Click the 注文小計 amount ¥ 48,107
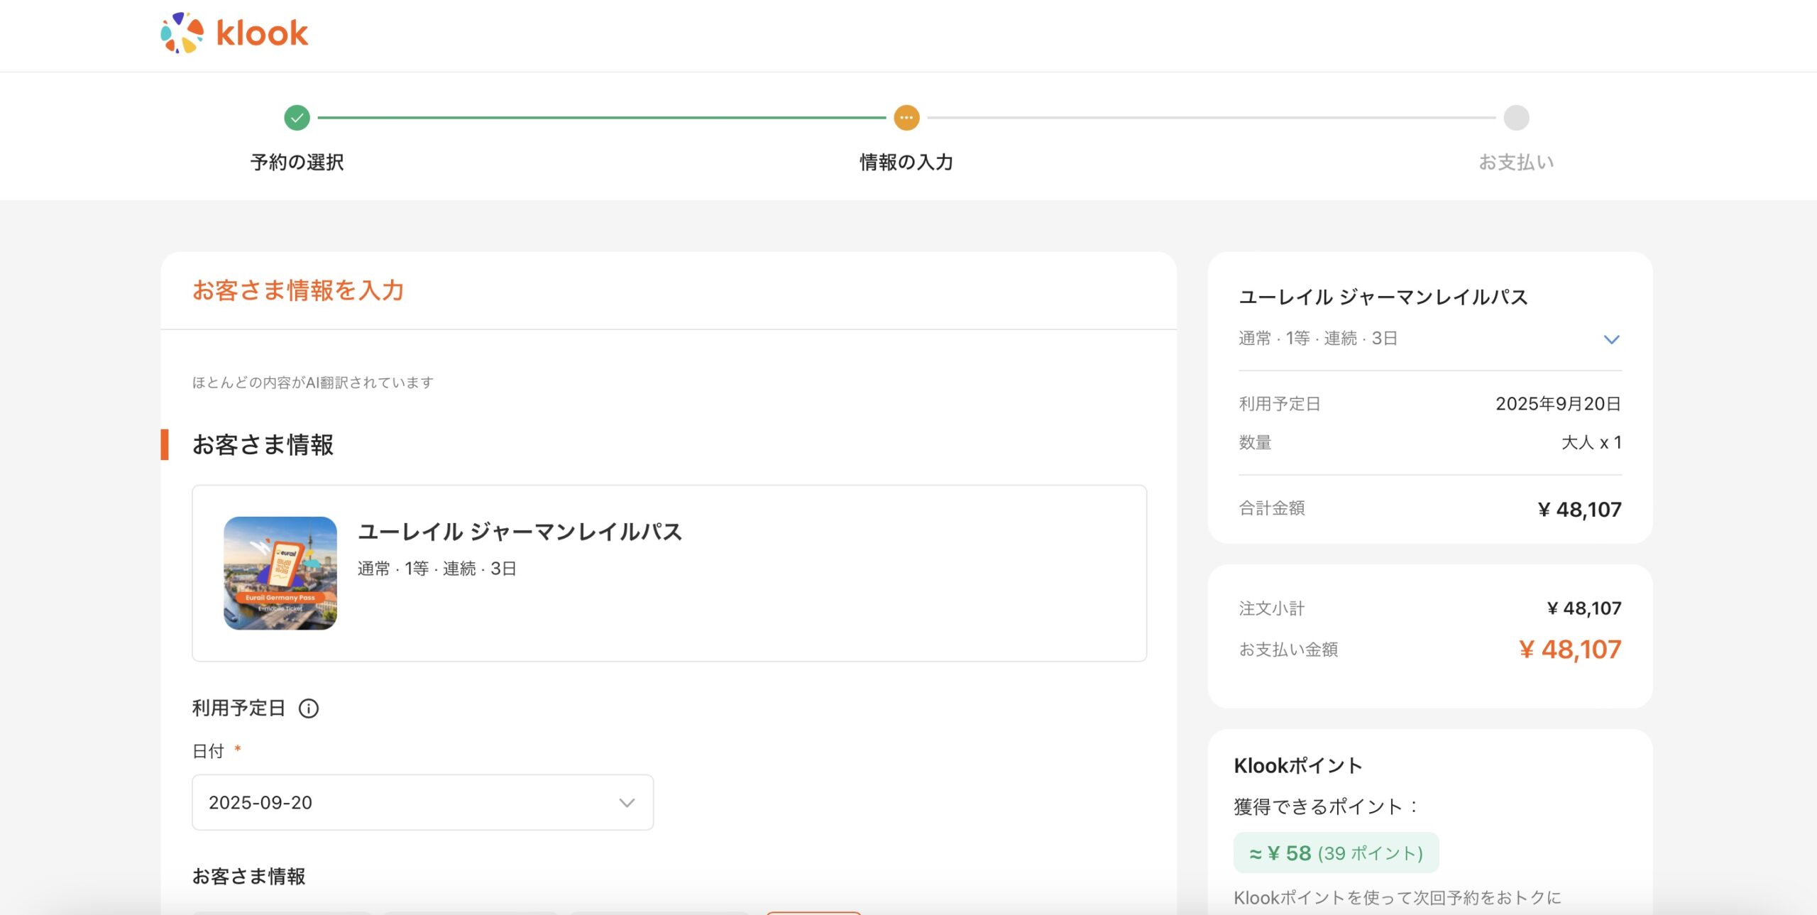1817x915 pixels. (1584, 608)
